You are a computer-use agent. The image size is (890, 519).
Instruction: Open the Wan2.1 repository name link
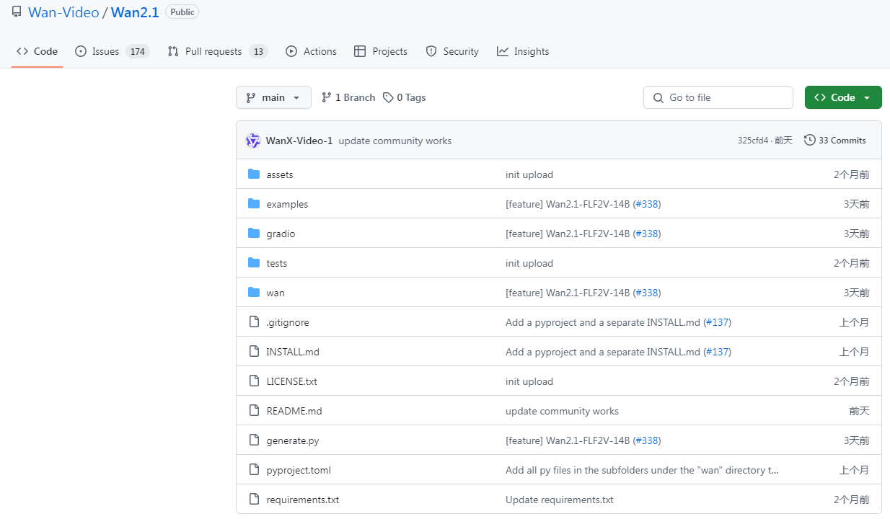(135, 12)
